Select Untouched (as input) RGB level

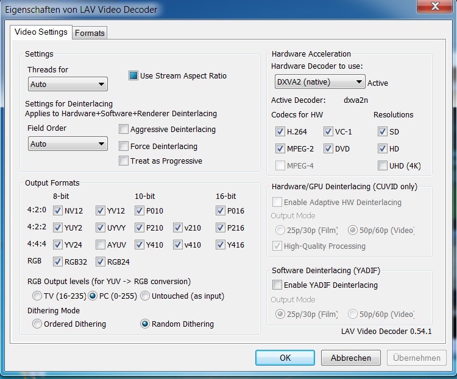tap(145, 296)
